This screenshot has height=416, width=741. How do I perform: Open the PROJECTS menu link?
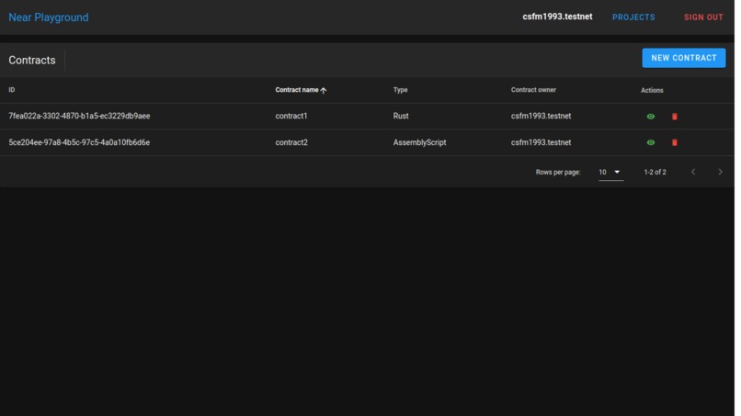(633, 17)
